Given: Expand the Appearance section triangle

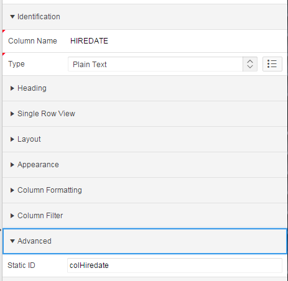Looking at the screenshot, I should pos(12,165).
